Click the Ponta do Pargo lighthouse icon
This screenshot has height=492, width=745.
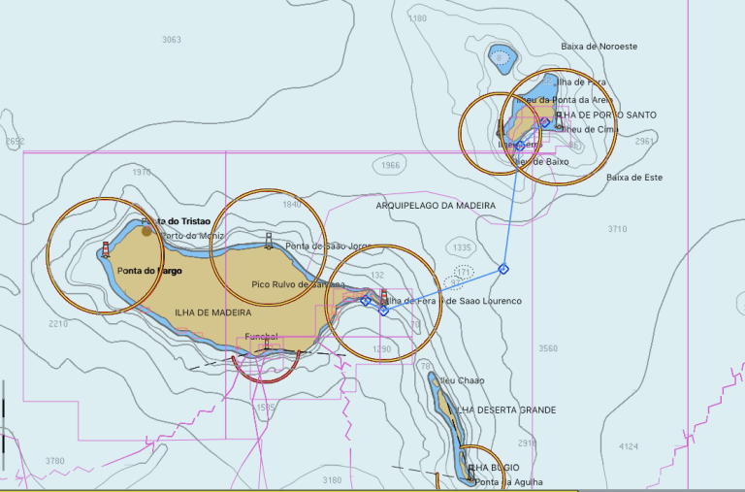106,250
